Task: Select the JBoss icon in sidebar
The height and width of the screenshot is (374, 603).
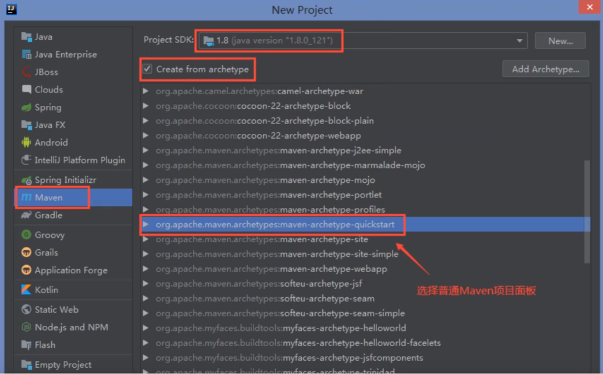Action: (26, 72)
